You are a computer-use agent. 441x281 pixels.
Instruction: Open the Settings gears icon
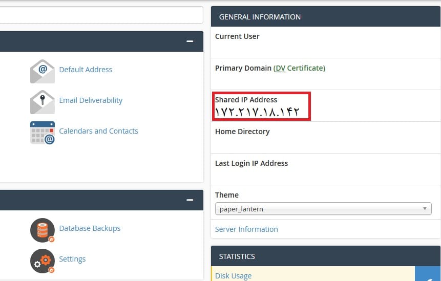pyautogui.click(x=43, y=261)
